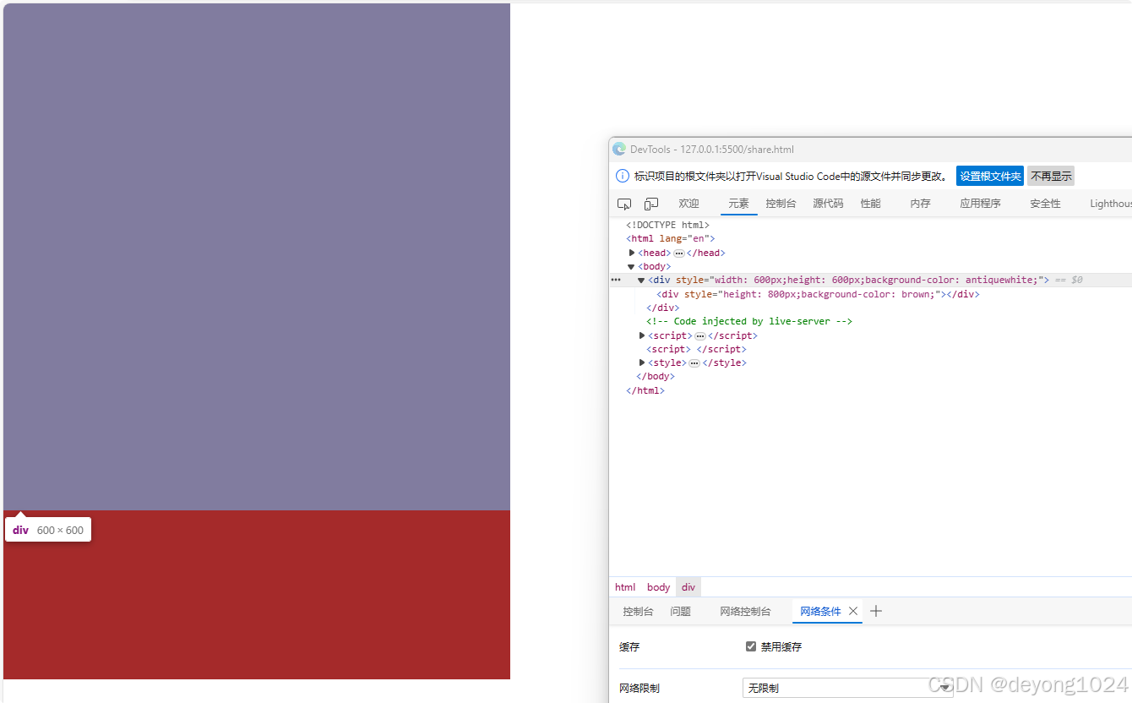
Task: Open the 问题 drawer tab
Action: [681, 611]
